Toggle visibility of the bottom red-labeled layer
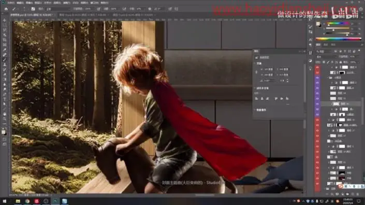 tap(317, 183)
